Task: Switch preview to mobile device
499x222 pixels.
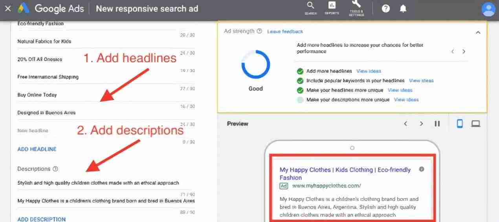Action: pos(459,124)
